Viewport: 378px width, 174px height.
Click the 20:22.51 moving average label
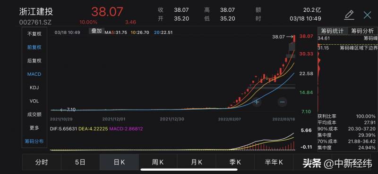pos(163,32)
